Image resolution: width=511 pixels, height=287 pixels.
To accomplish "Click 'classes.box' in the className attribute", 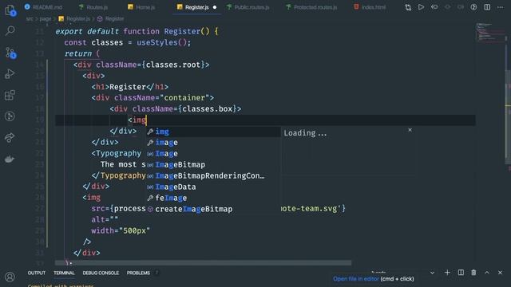I will [208, 109].
